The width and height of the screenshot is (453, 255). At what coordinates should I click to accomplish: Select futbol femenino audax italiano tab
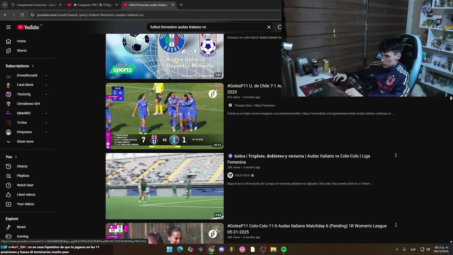click(148, 5)
